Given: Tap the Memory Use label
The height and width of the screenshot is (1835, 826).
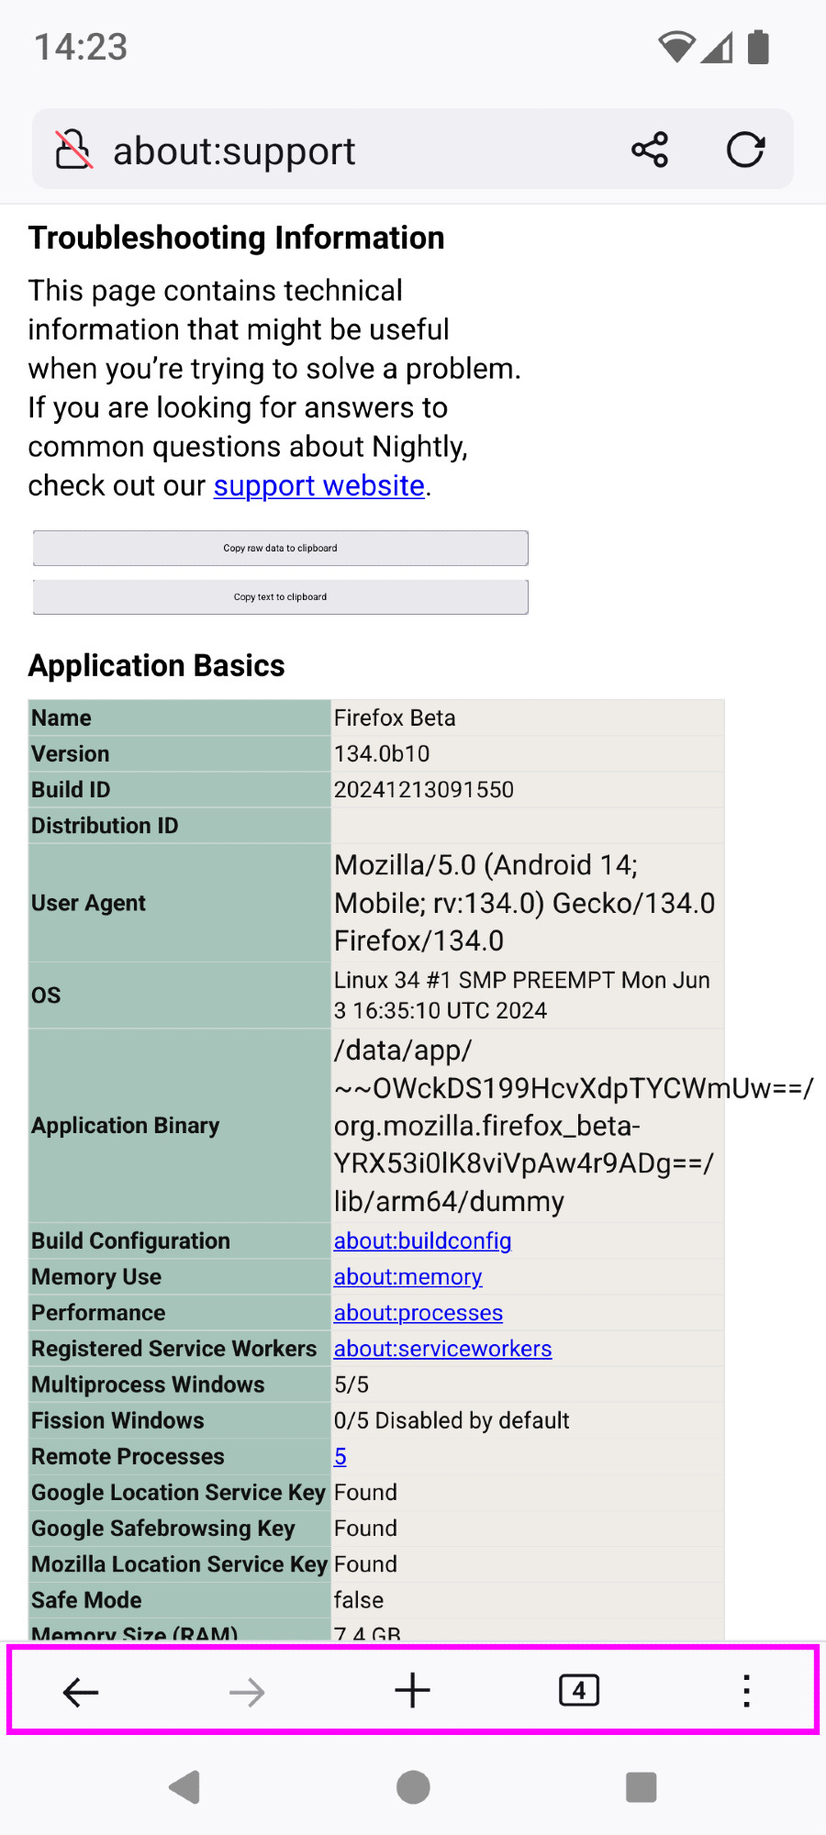Looking at the screenshot, I should [96, 1276].
